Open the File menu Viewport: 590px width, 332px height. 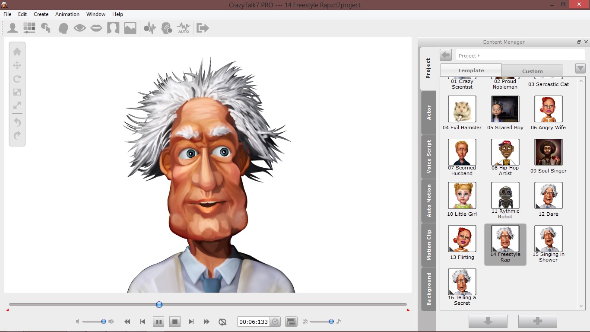pyautogui.click(x=7, y=14)
